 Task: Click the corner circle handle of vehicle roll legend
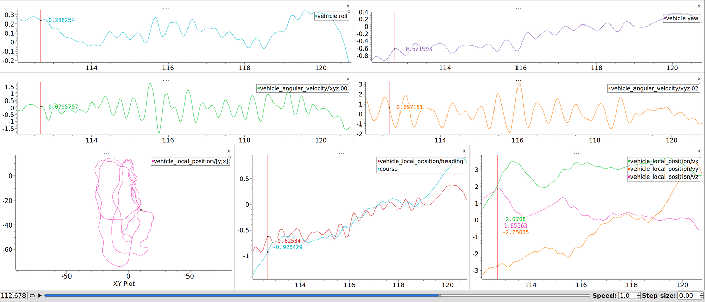[349, 12]
